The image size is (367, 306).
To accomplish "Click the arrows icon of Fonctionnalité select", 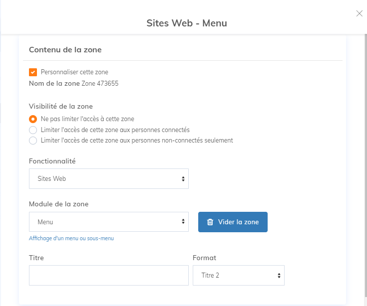I will pyautogui.click(x=183, y=179).
